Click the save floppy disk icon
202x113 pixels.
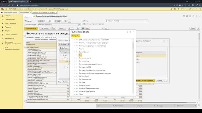point(83,28)
